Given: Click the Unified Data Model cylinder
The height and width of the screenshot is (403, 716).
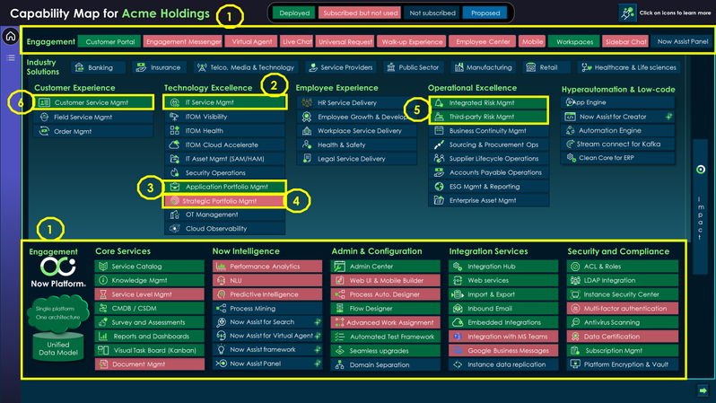Looking at the screenshot, I should [x=58, y=347].
